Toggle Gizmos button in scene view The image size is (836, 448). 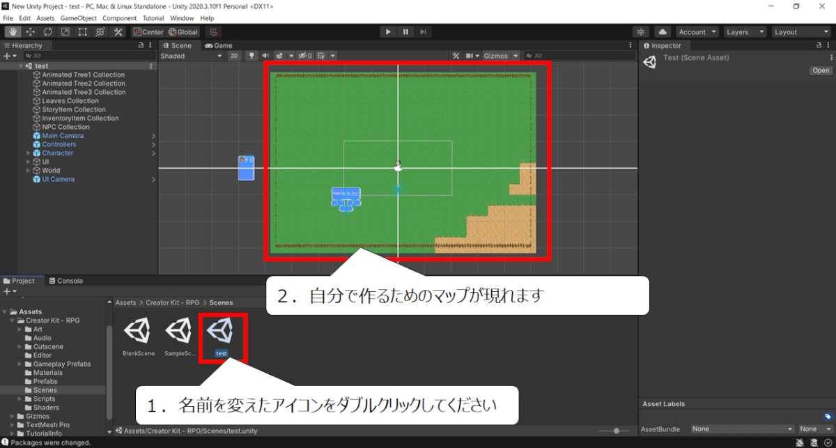496,56
